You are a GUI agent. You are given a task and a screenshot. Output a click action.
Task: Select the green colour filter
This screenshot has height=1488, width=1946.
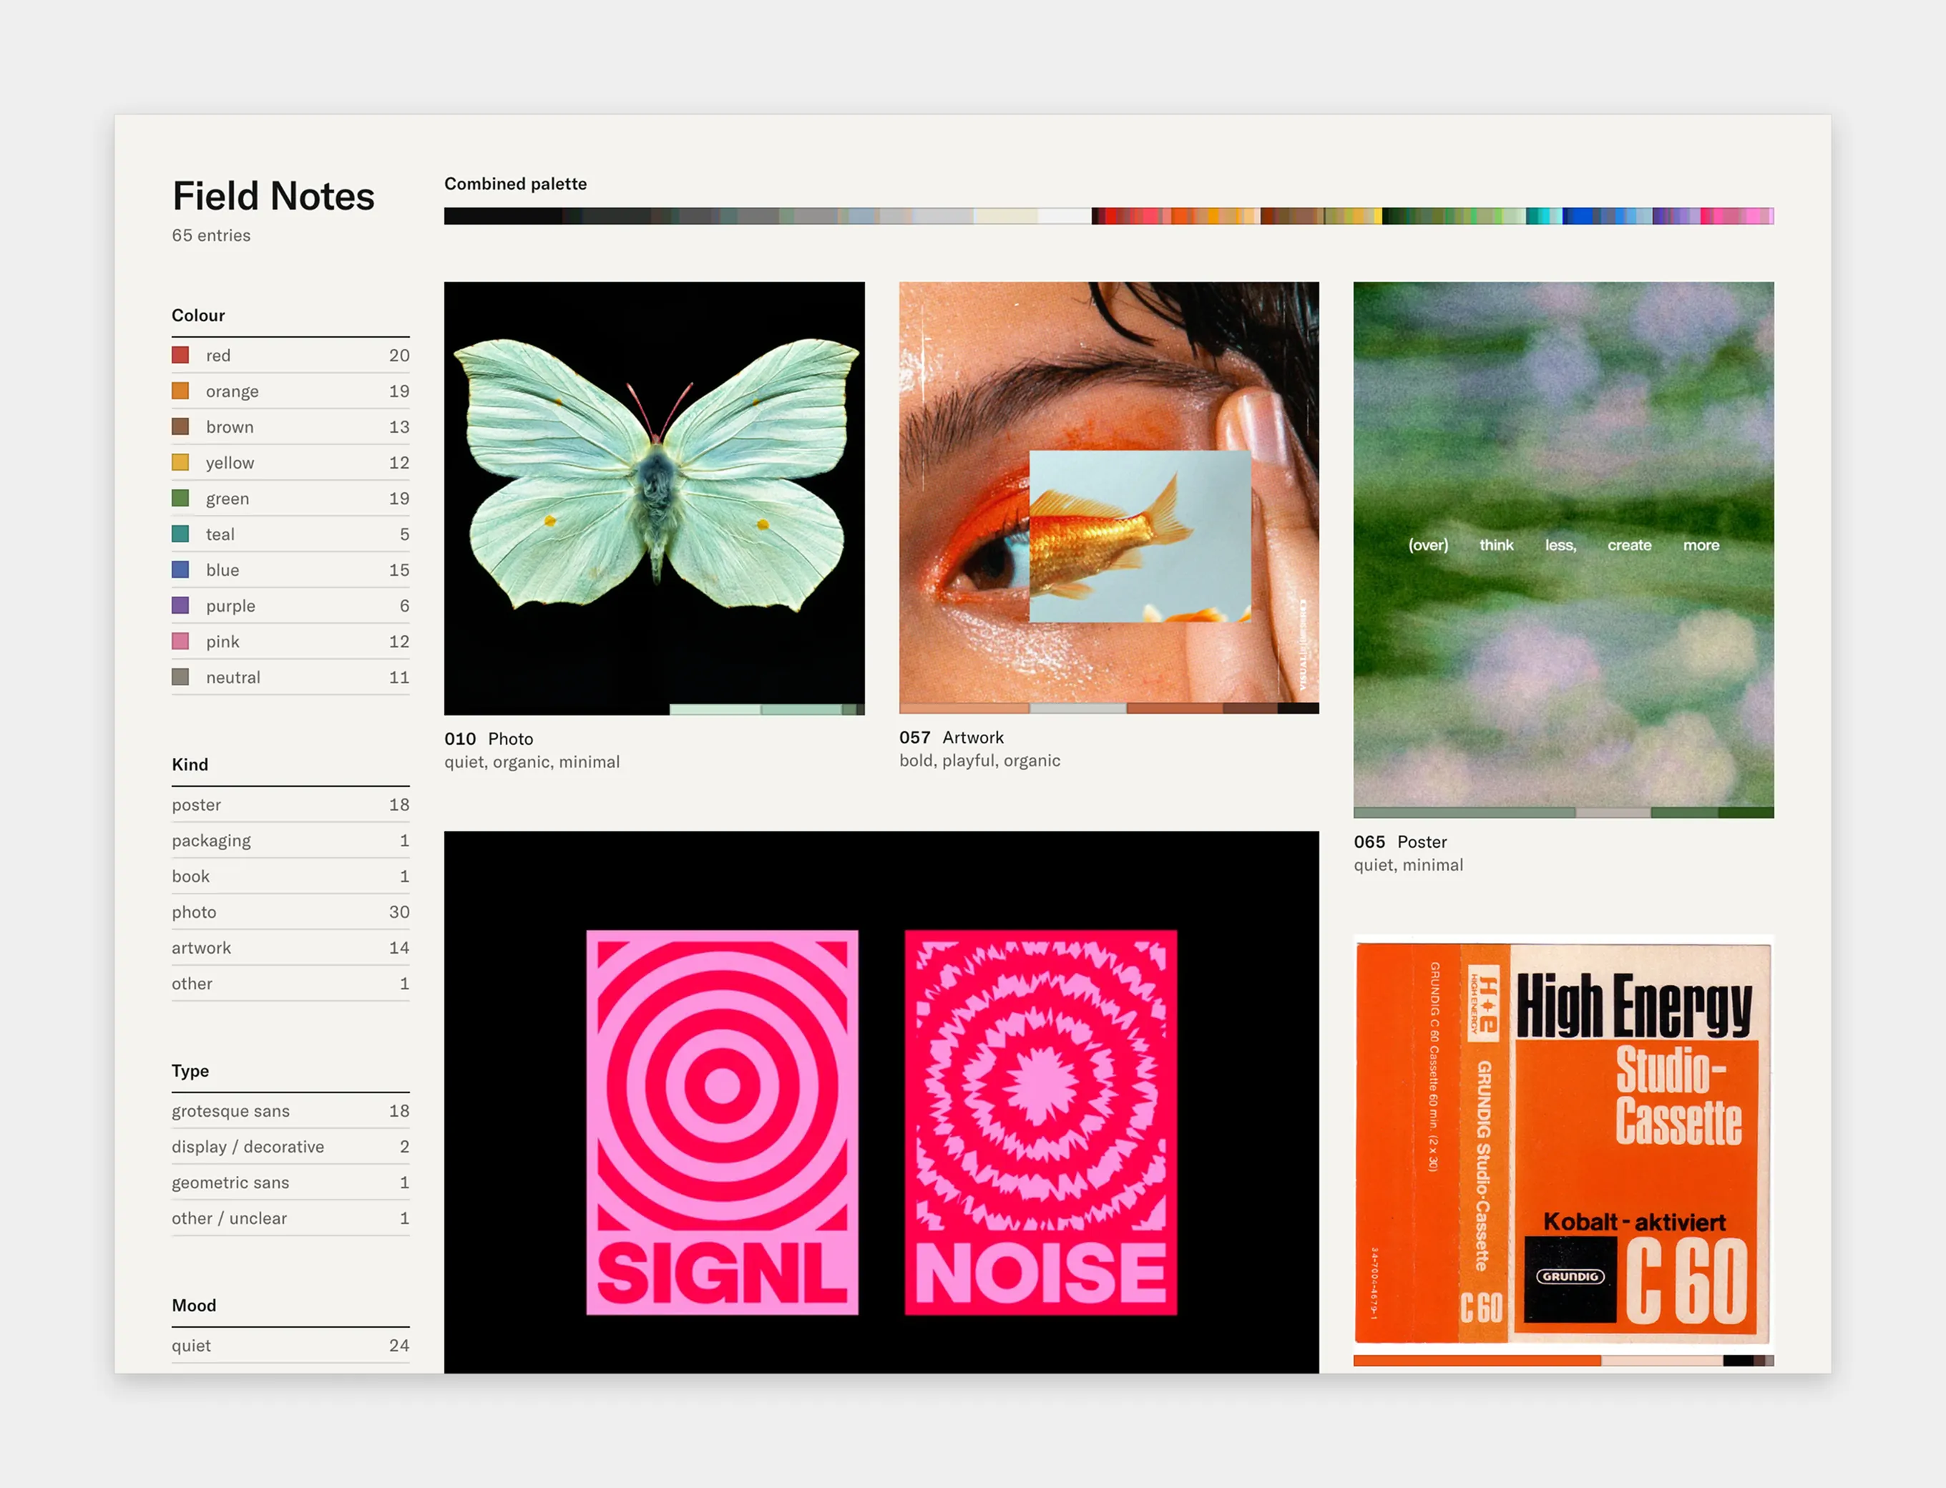click(x=290, y=499)
